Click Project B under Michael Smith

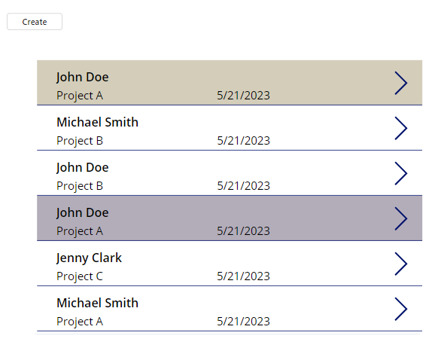(x=80, y=141)
